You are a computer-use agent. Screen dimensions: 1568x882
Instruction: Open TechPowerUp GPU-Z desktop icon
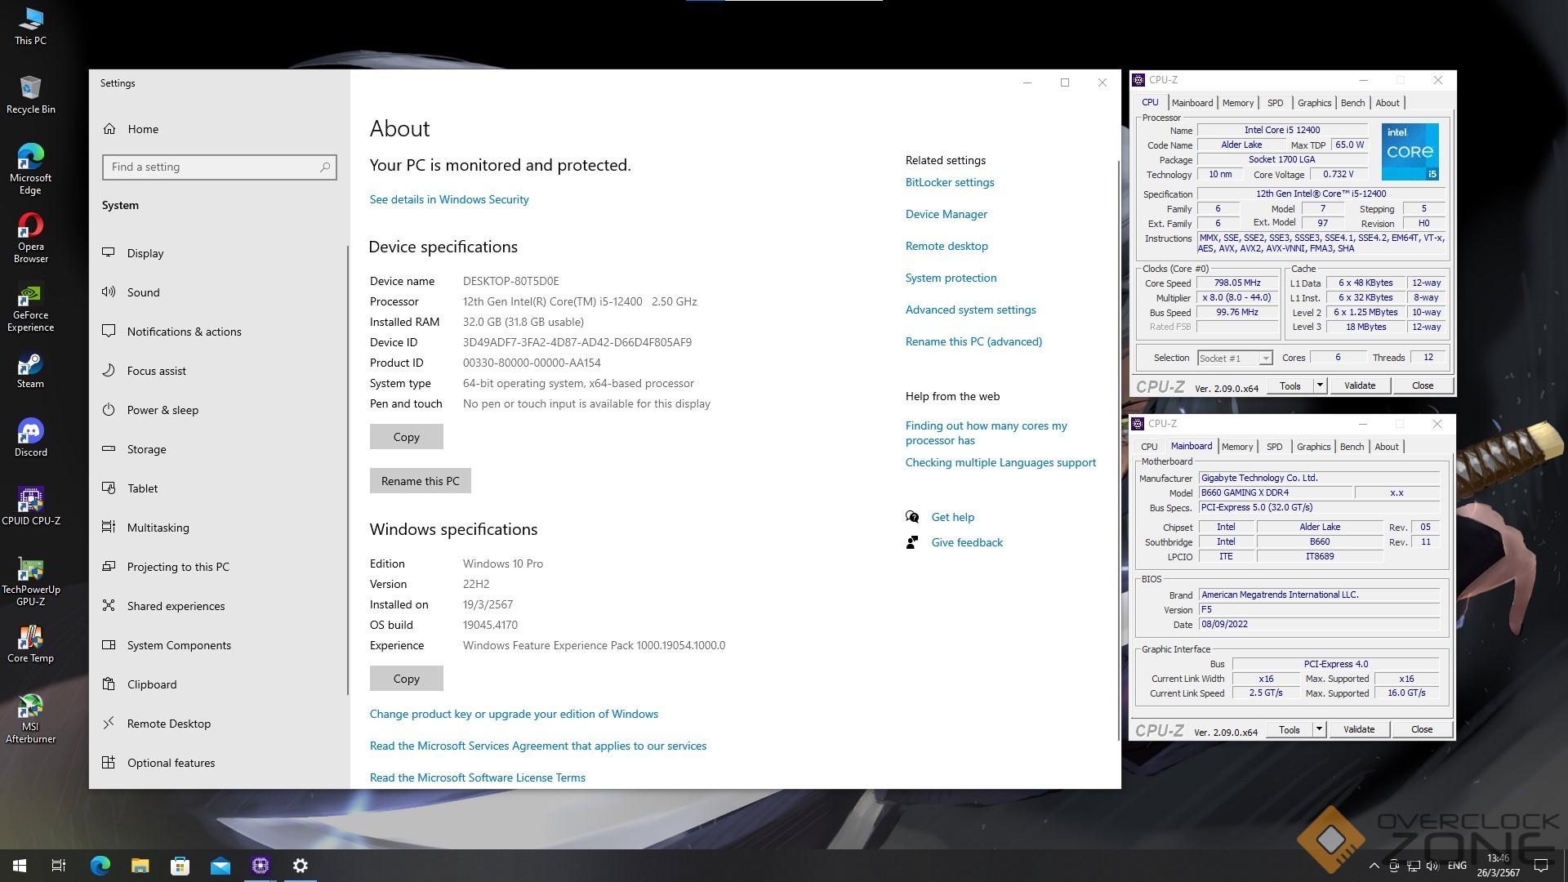coord(30,570)
